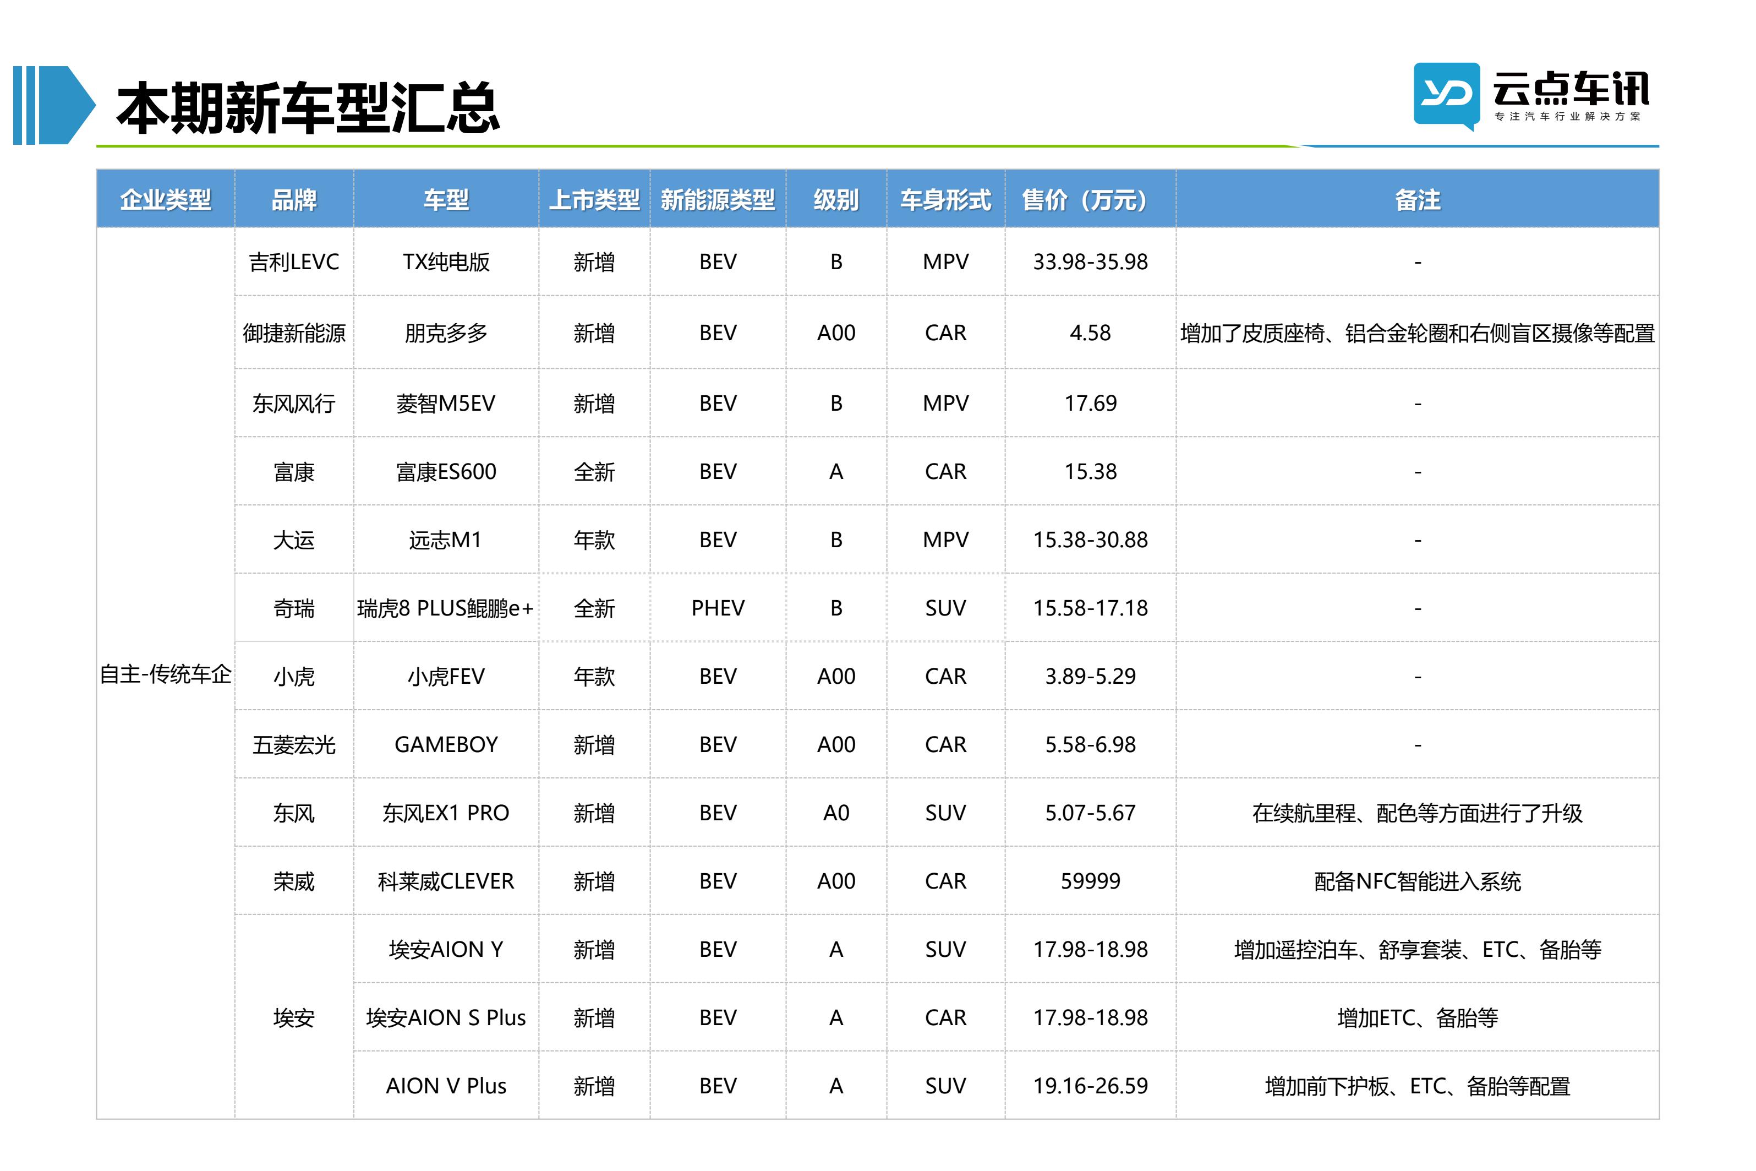Select the 朋克多多 model cell
Screen dimensions: 1756x1171
click(446, 333)
